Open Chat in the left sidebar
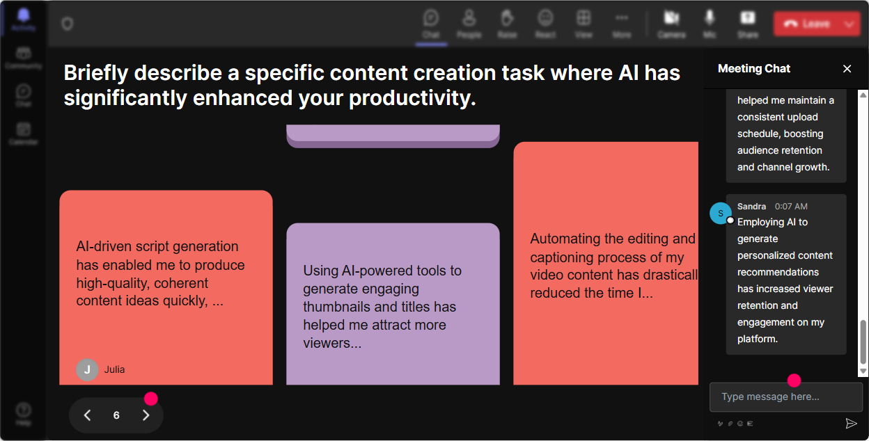The width and height of the screenshot is (869, 441). pyautogui.click(x=23, y=96)
